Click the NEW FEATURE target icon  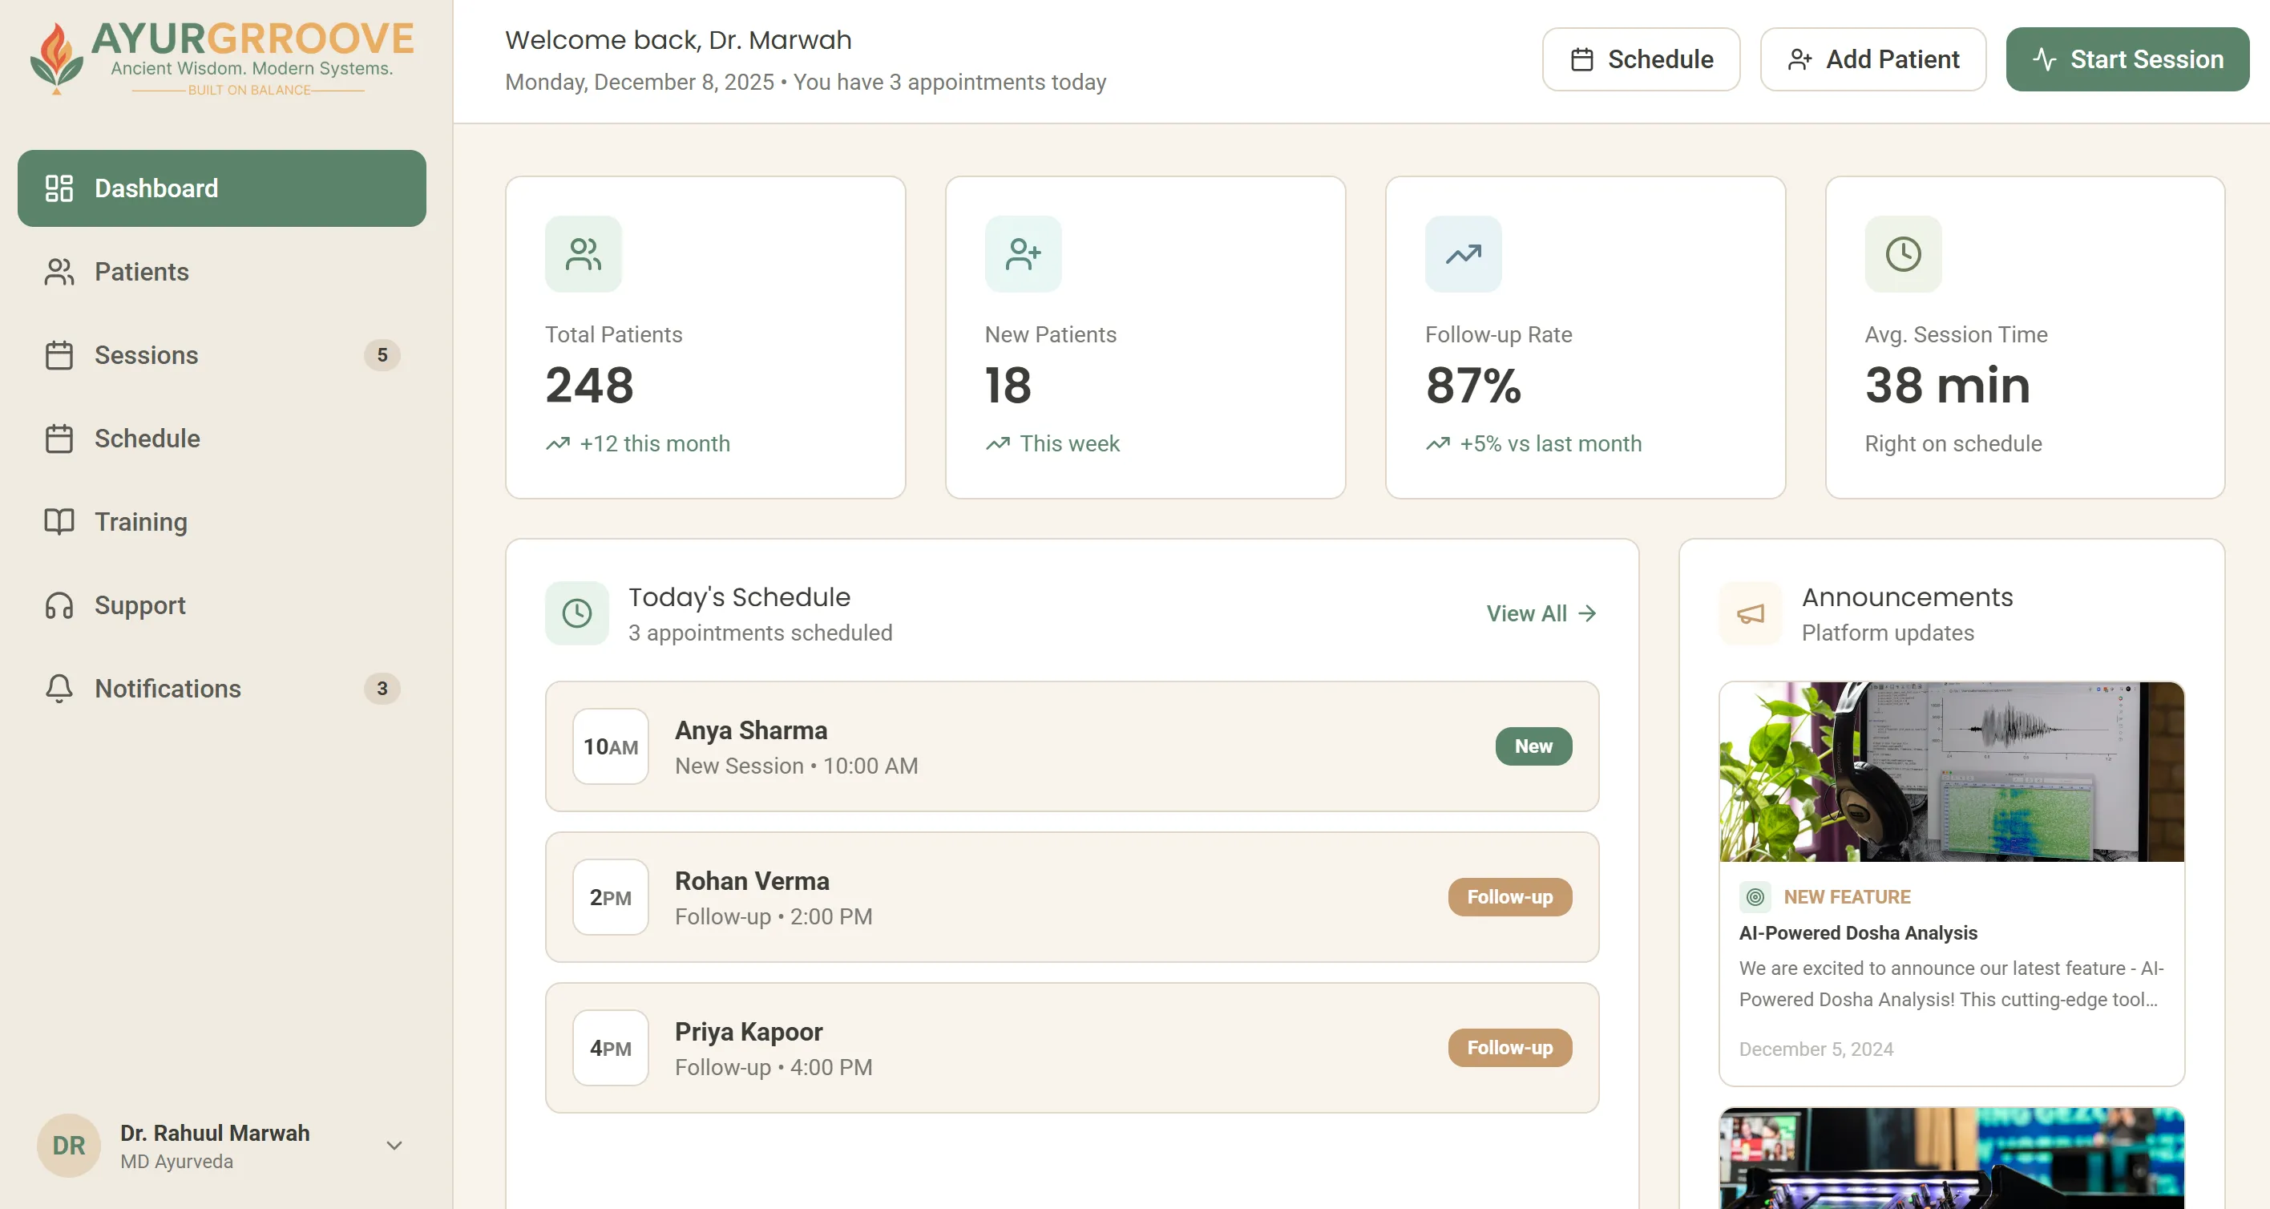point(1755,897)
